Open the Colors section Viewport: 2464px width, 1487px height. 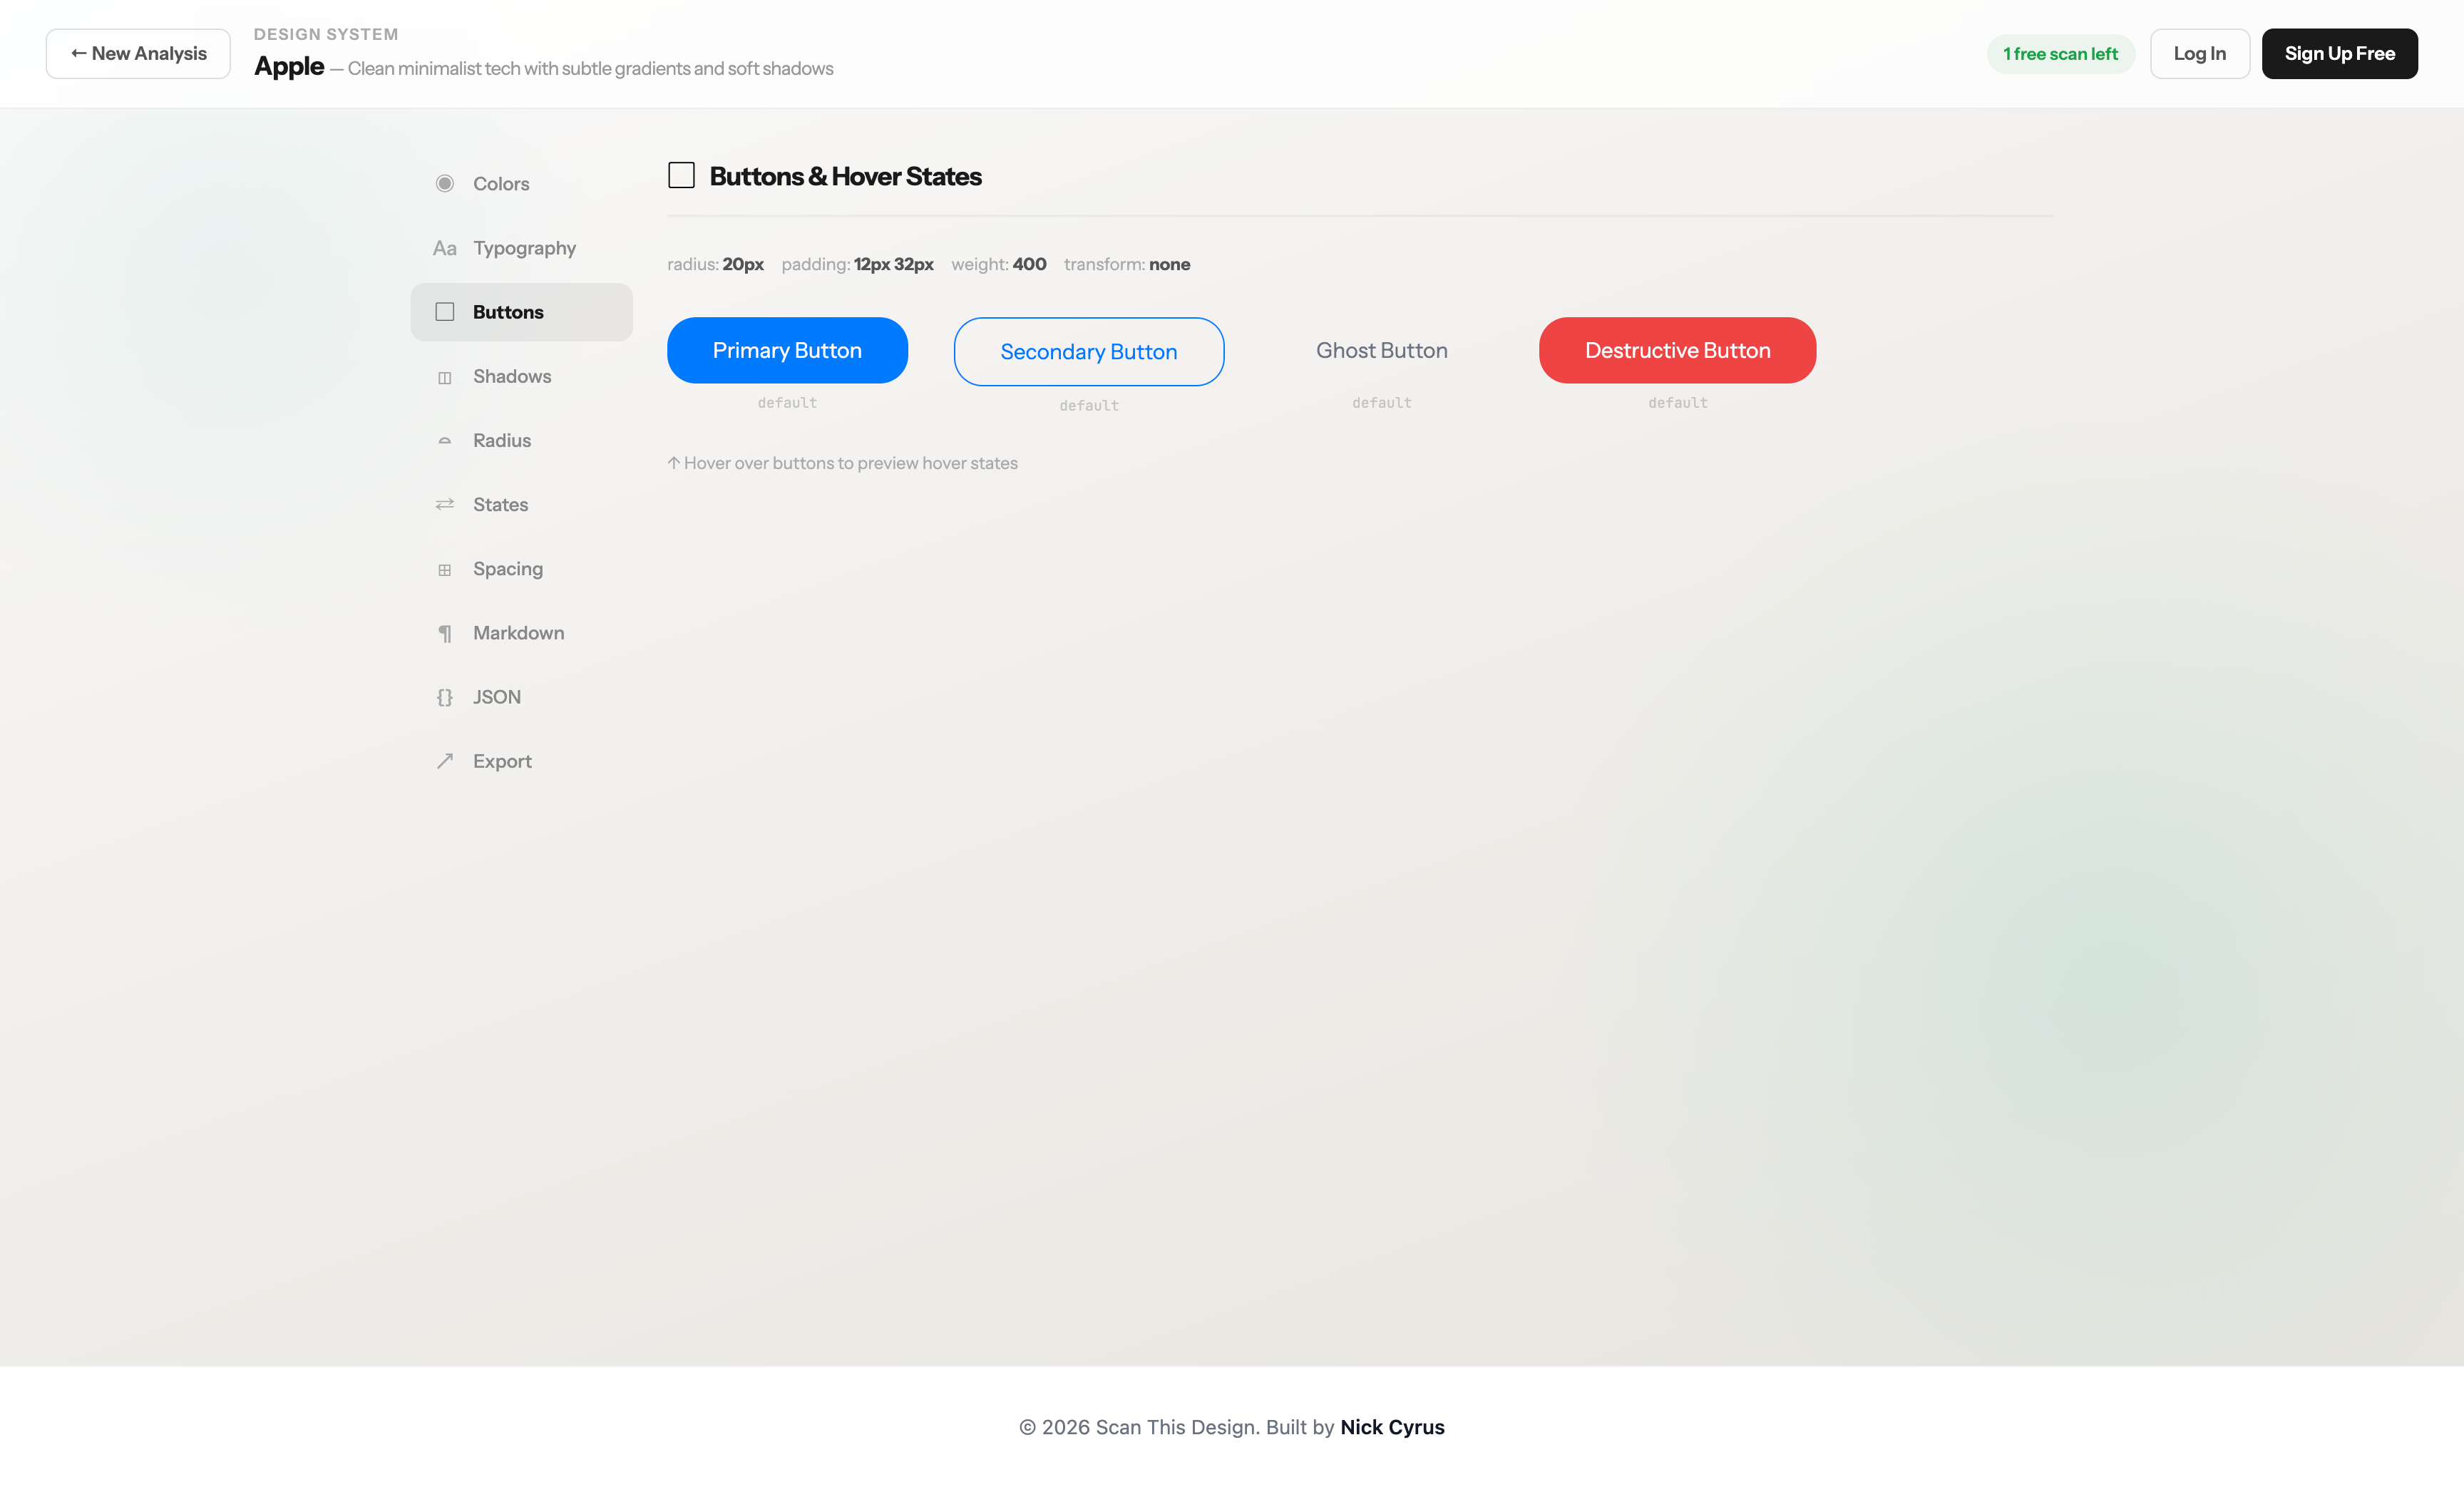click(x=521, y=184)
